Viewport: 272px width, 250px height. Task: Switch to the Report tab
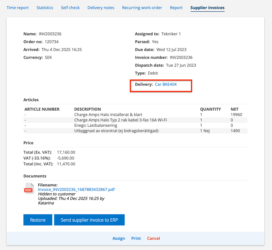[176, 8]
